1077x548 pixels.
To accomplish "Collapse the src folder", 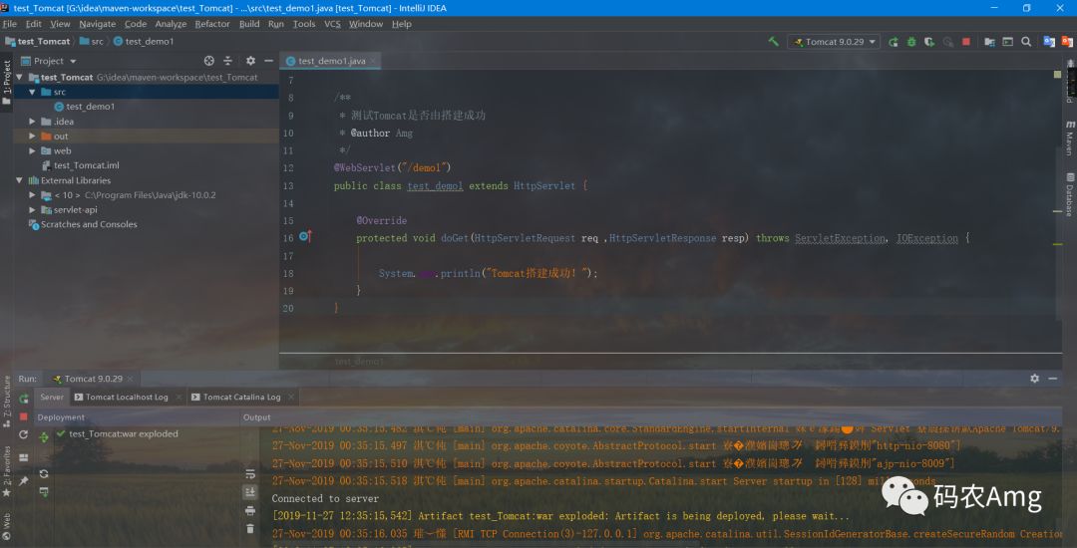I will [32, 92].
